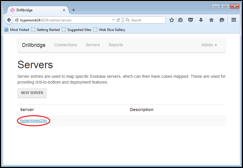This screenshot has width=243, height=168.
Task: Open the Servers nav item
Action: point(93,45)
